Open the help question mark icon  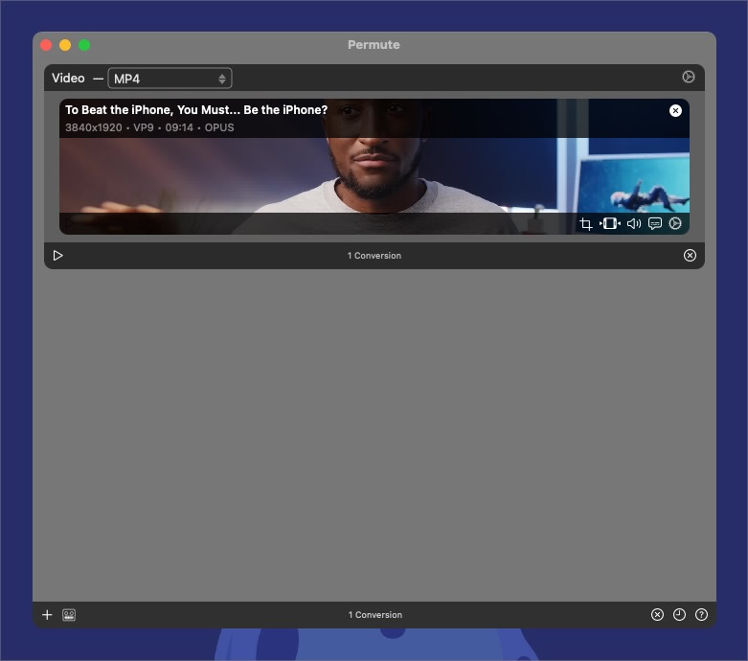click(701, 615)
